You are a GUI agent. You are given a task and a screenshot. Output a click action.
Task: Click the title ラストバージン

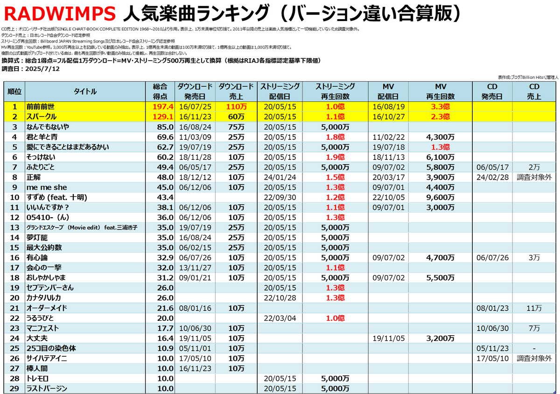pyautogui.click(x=47, y=388)
